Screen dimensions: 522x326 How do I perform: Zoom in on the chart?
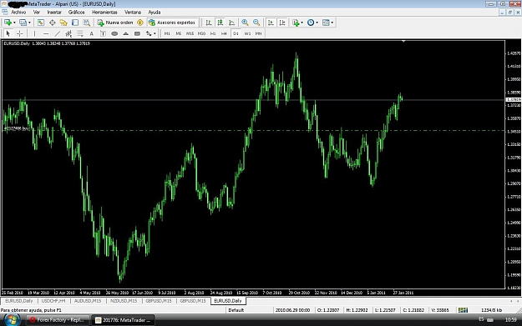pyautogui.click(x=245, y=23)
